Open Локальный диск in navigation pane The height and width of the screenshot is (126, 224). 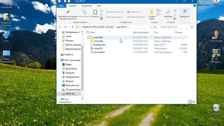73,90
